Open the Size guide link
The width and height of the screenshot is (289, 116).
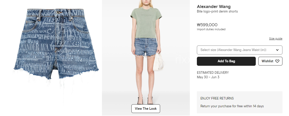[x=276, y=38]
